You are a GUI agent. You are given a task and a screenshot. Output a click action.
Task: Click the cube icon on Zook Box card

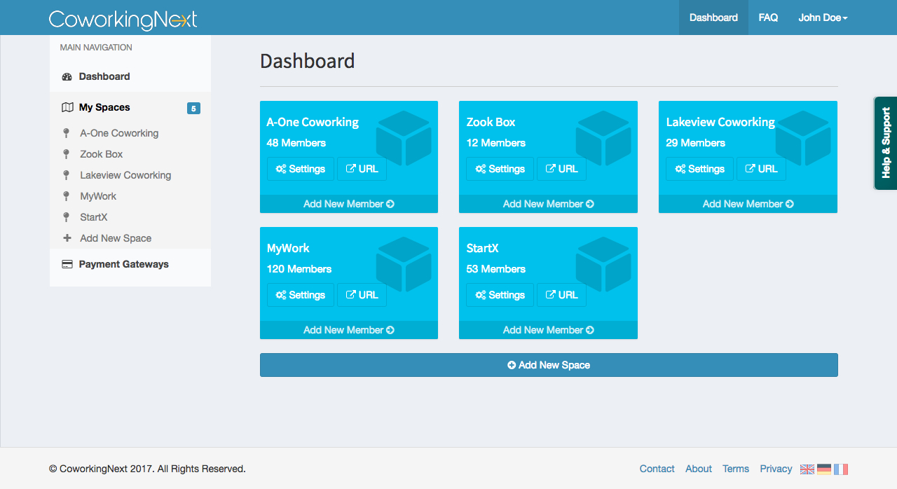(x=603, y=138)
